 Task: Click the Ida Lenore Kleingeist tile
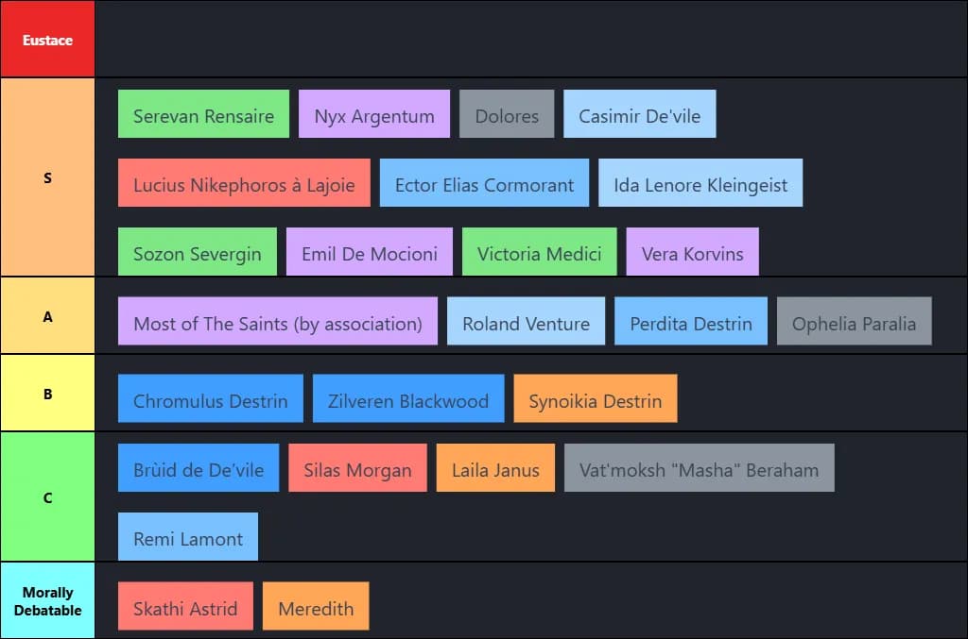(x=700, y=184)
